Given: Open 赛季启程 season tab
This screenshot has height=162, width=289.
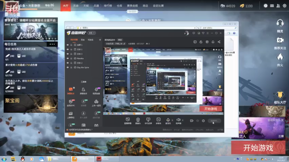Looking at the screenshot, I should [132, 6].
